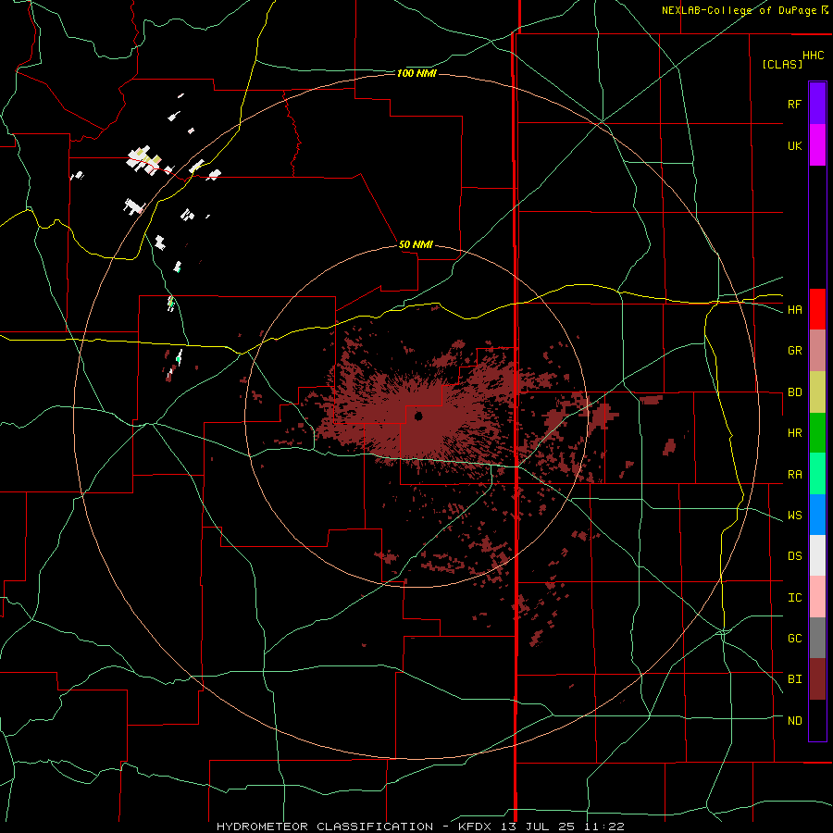Image resolution: width=833 pixels, height=833 pixels.
Task: Click the DS legend label
Action: 794,556
